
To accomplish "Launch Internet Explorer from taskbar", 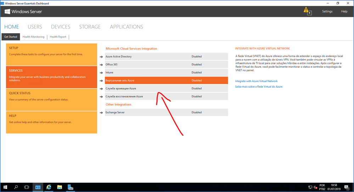I will tap(49, 187).
